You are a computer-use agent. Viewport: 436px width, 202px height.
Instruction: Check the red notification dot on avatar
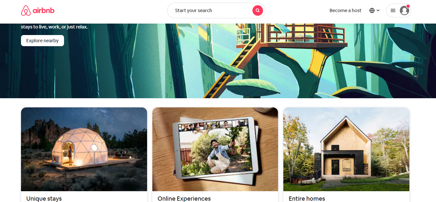(x=408, y=6)
